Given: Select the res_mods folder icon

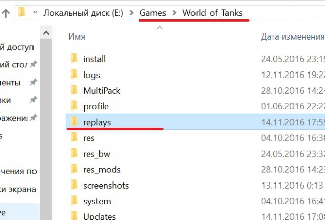Looking at the screenshot, I should click(74, 169).
